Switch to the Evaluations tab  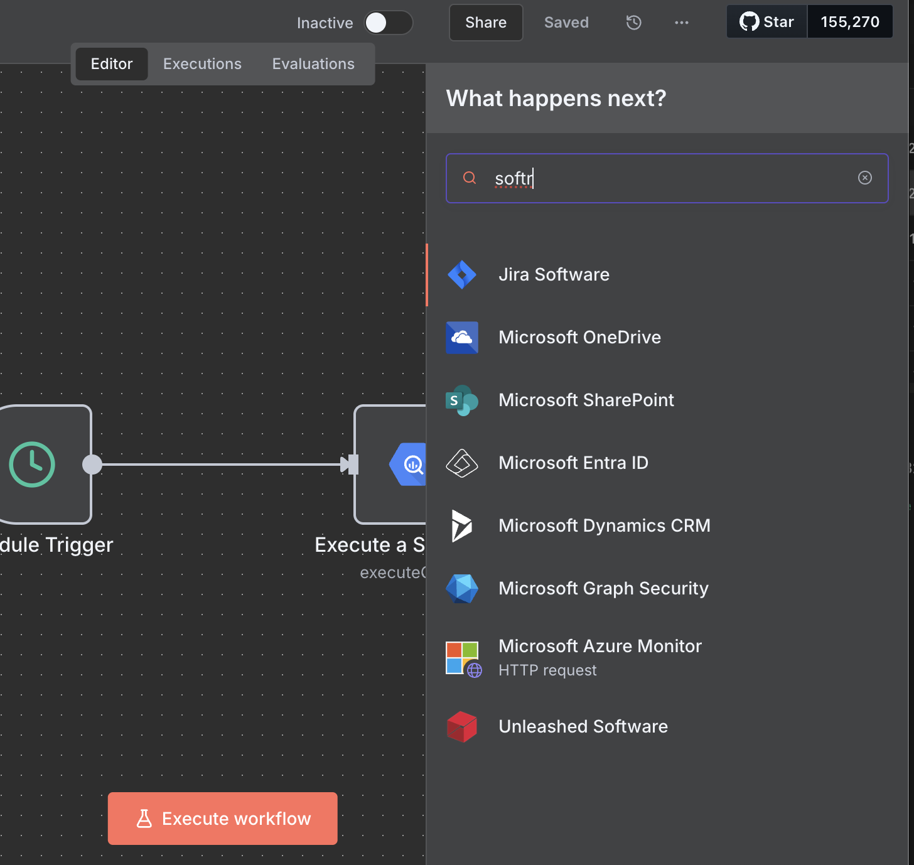[313, 64]
